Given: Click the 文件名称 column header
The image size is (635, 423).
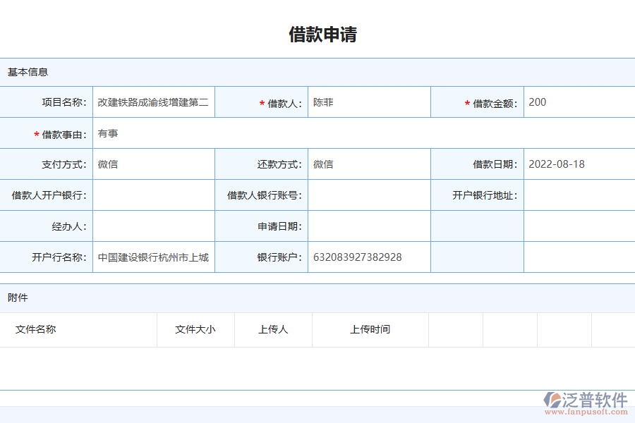Looking at the screenshot, I should [x=35, y=329].
